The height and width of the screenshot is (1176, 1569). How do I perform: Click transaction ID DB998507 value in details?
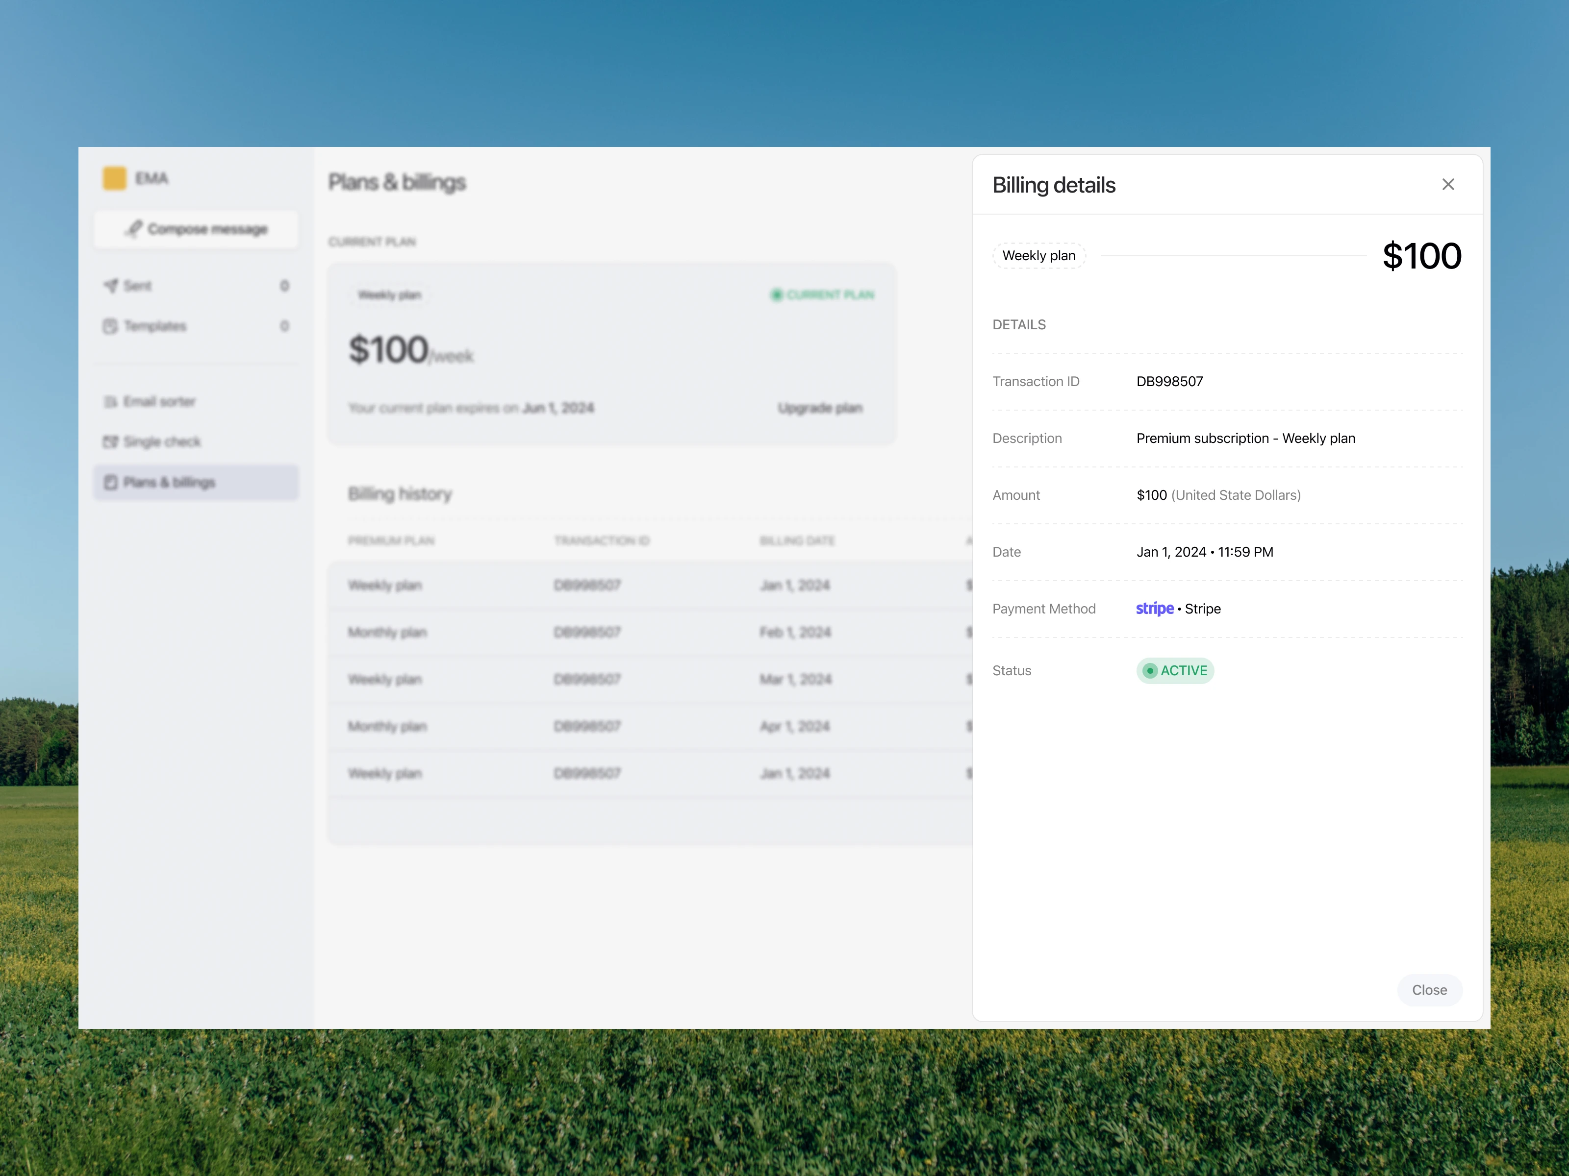pos(1169,381)
